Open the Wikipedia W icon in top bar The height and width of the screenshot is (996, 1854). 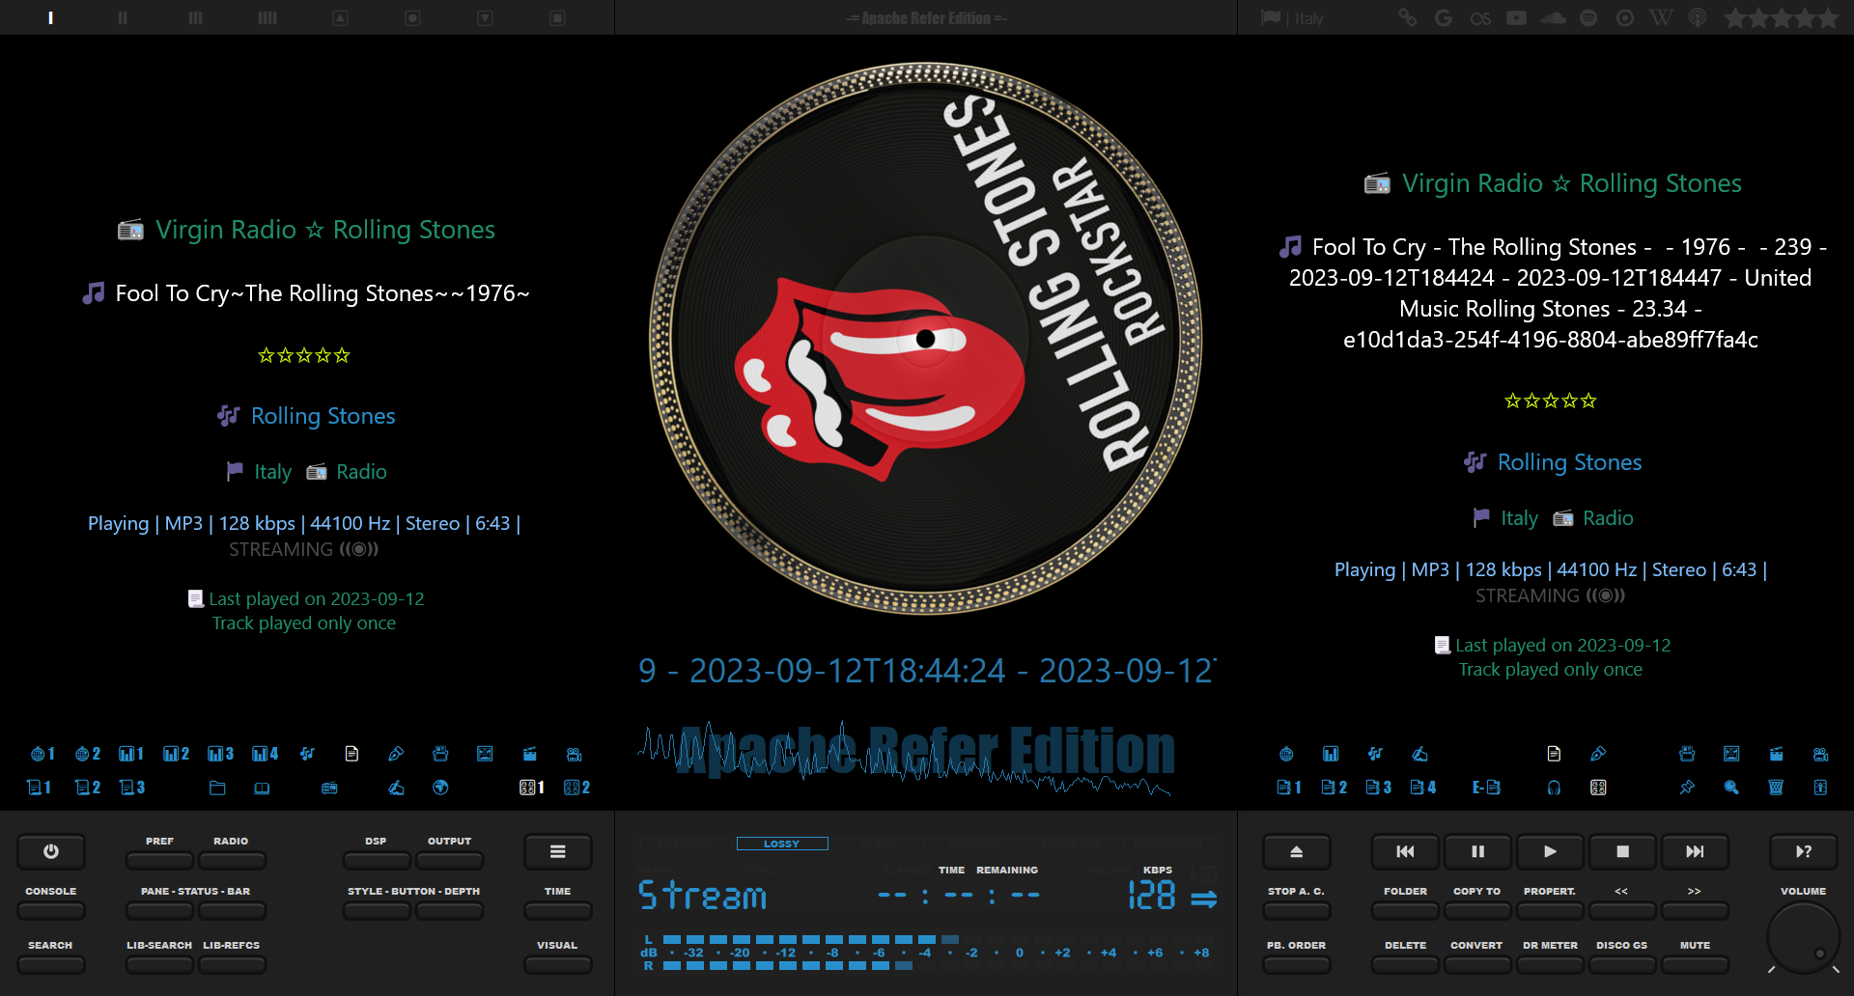tap(1661, 17)
